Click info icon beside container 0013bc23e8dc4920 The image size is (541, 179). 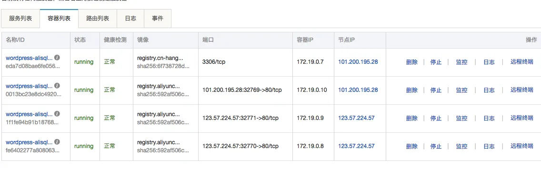pos(57,86)
